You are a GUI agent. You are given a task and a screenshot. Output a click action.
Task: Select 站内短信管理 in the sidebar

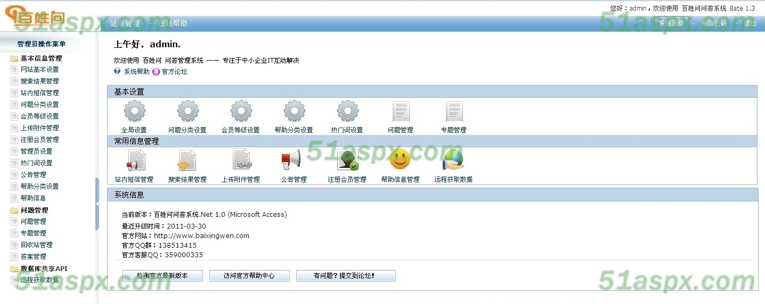pyautogui.click(x=39, y=93)
